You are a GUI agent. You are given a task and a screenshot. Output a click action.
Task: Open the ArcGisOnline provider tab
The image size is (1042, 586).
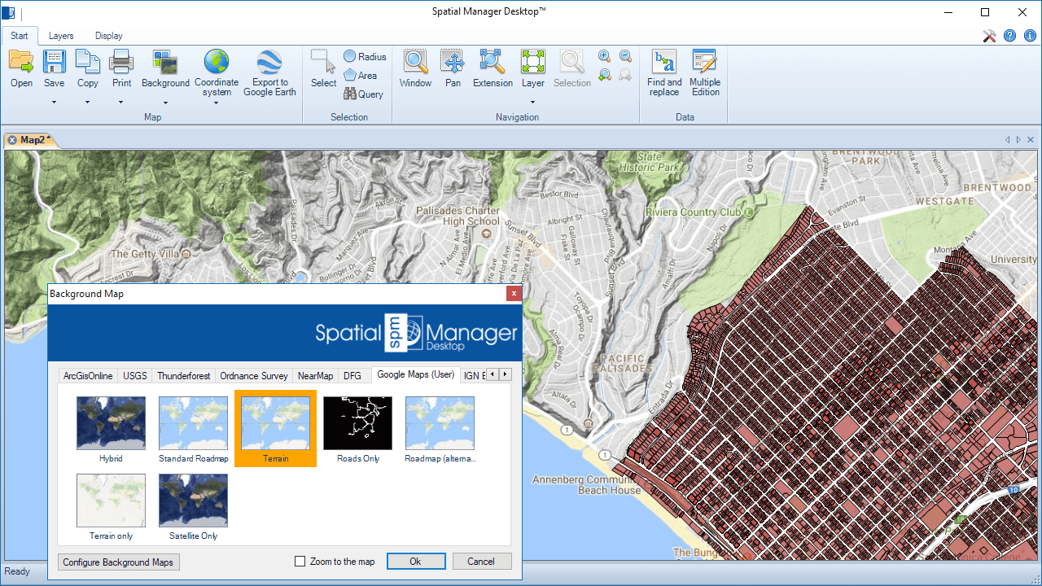click(x=88, y=375)
